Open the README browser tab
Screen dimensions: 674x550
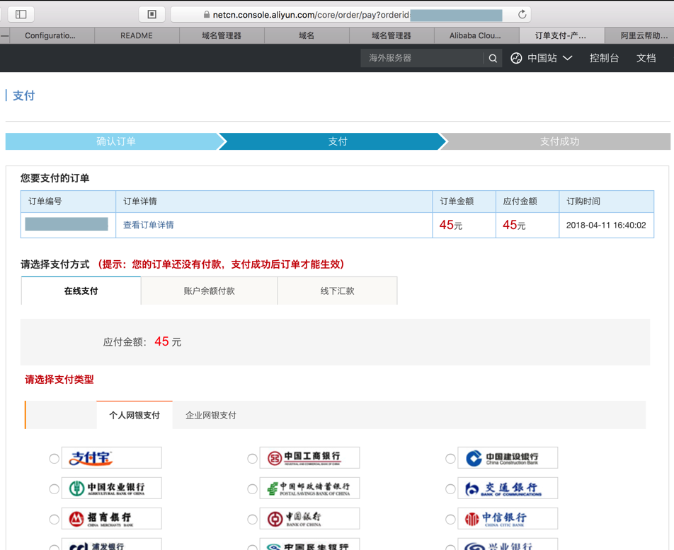(x=136, y=35)
